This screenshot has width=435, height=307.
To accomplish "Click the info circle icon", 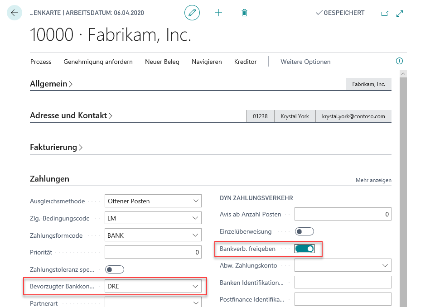I will pyautogui.click(x=399, y=61).
